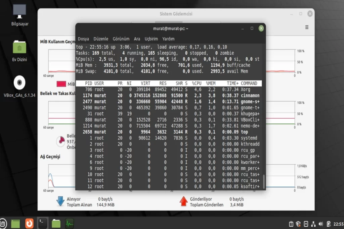Image resolution: width=344 pixels, height=229 pixels.
Task: Open the terminal icon in the taskbar
Action: [43, 223]
